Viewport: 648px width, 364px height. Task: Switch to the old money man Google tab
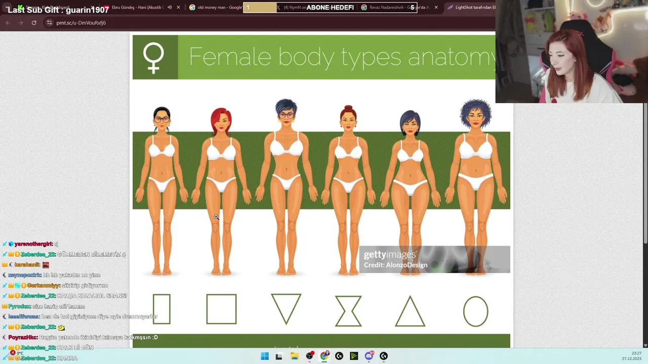(x=215, y=8)
